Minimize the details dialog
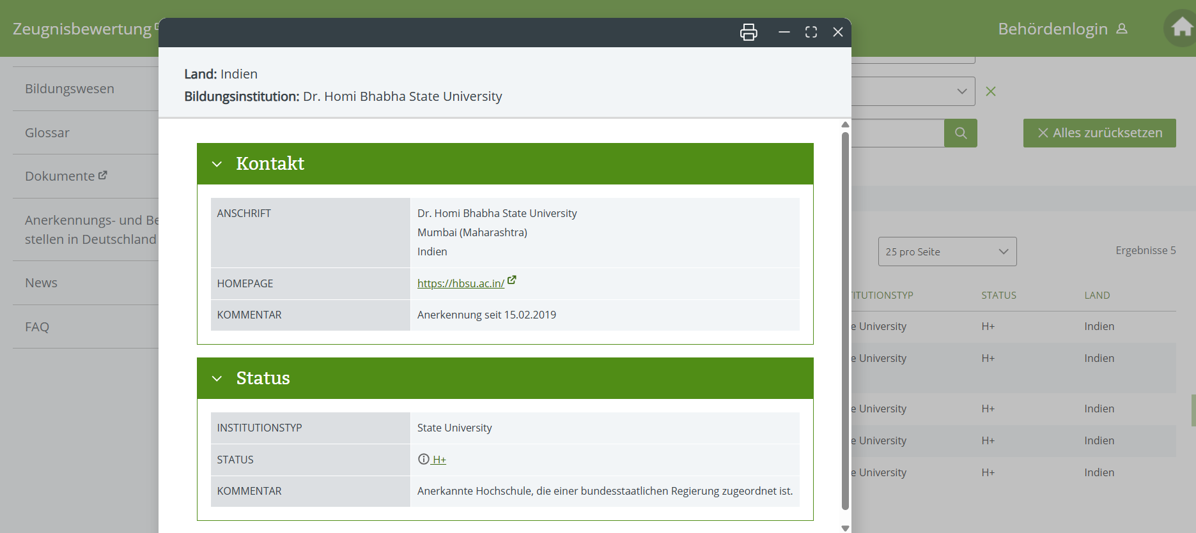 (x=784, y=32)
